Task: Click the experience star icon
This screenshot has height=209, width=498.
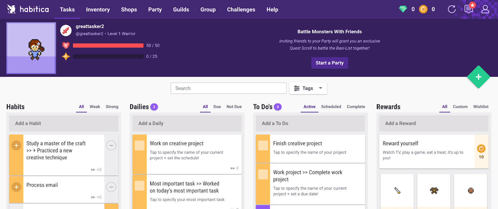Action: coord(66,56)
